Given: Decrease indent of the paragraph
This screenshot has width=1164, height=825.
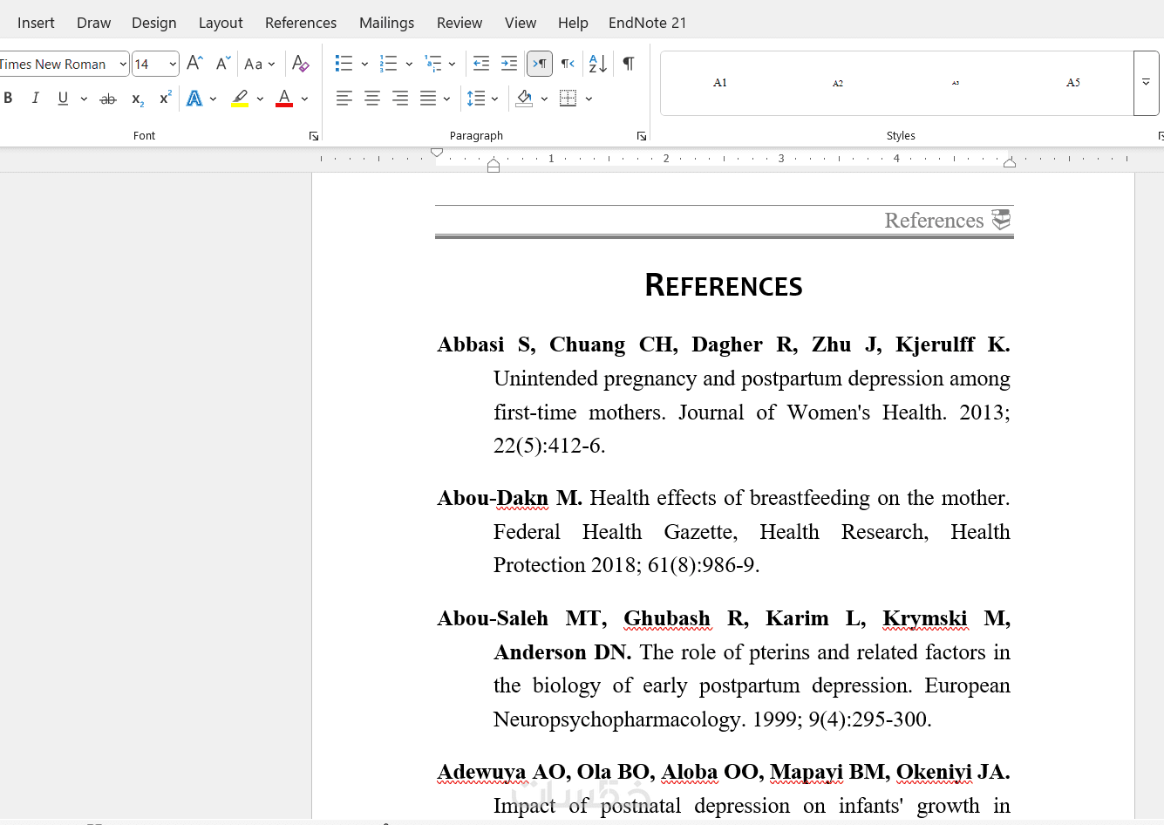Looking at the screenshot, I should click(x=481, y=64).
